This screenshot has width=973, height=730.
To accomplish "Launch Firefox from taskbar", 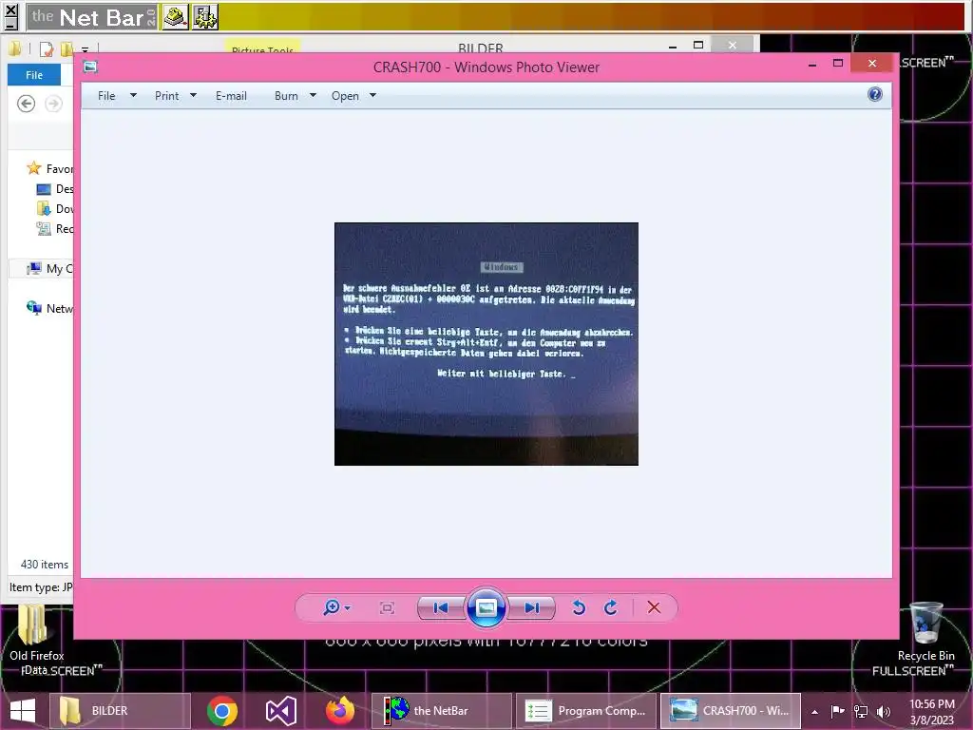I will (340, 711).
